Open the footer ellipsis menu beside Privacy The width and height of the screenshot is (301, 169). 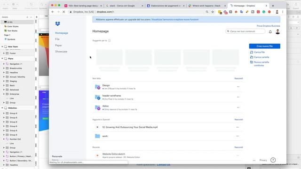(254, 160)
